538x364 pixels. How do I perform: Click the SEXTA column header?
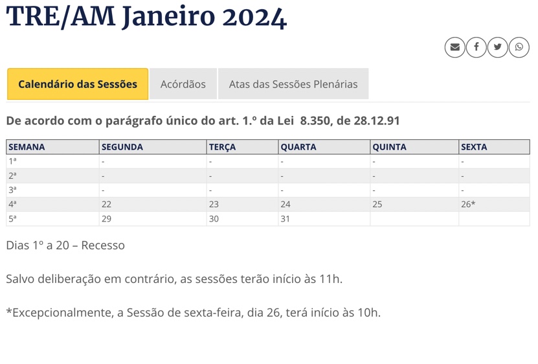click(x=474, y=147)
